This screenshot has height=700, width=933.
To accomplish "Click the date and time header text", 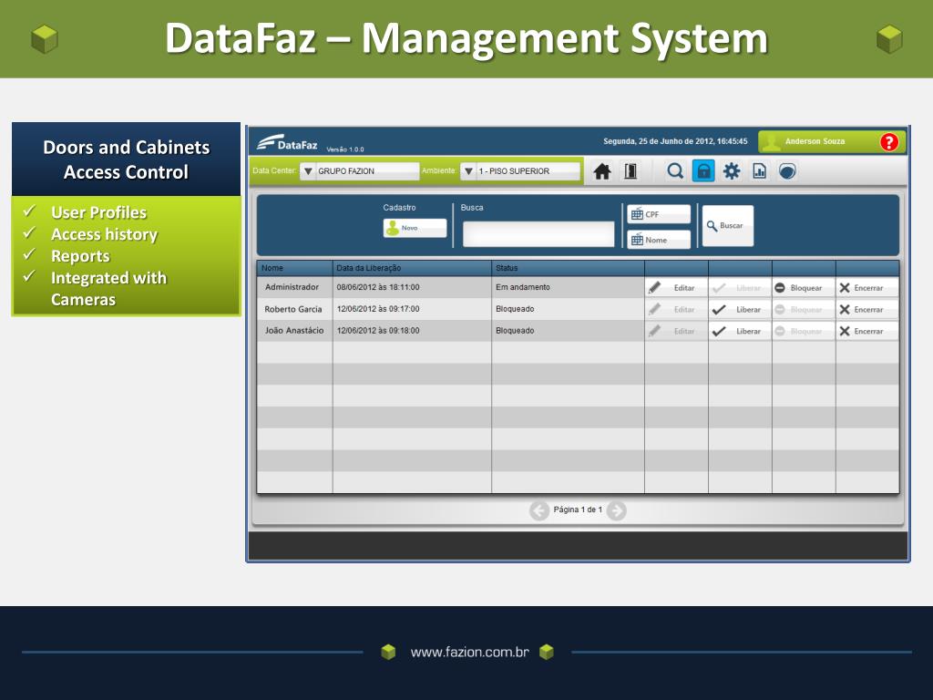I will (675, 141).
